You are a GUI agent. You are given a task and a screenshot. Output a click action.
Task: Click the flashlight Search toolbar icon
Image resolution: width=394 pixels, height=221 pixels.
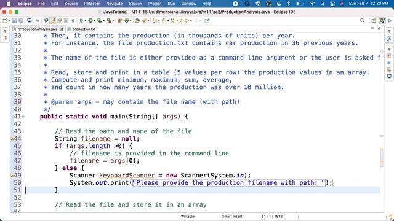144,21
